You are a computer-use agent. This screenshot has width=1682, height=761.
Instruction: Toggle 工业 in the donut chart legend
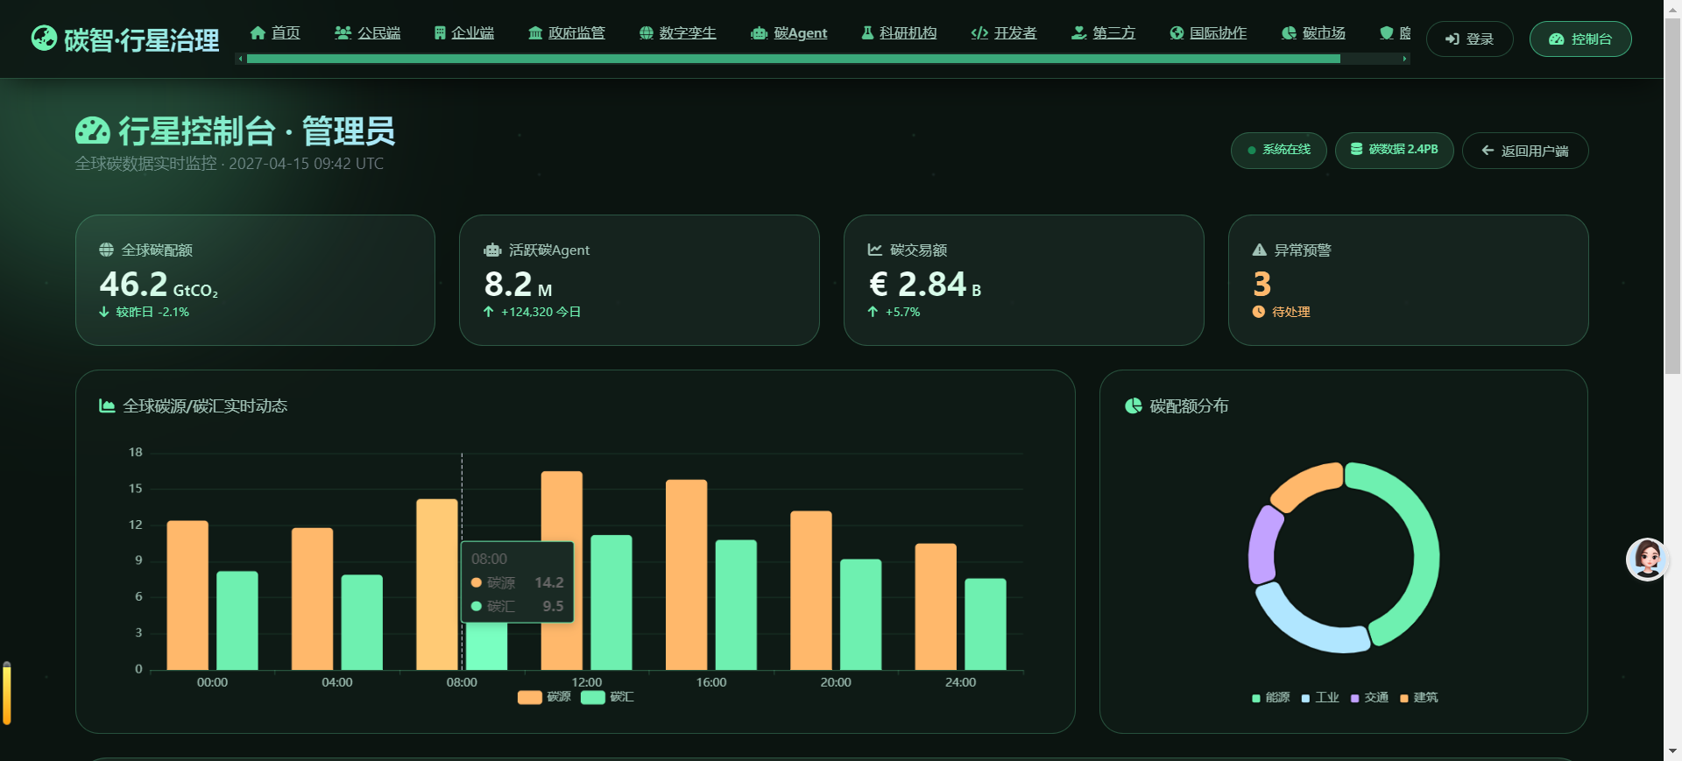pos(1320,698)
